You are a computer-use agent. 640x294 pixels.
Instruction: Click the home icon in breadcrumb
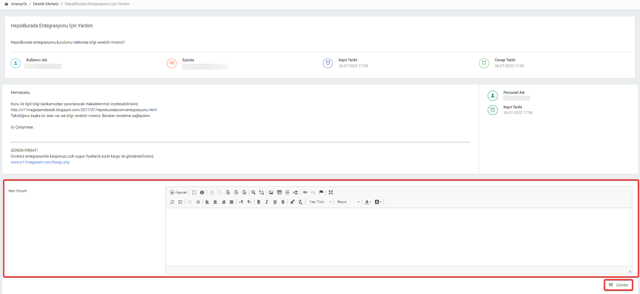pos(6,4)
